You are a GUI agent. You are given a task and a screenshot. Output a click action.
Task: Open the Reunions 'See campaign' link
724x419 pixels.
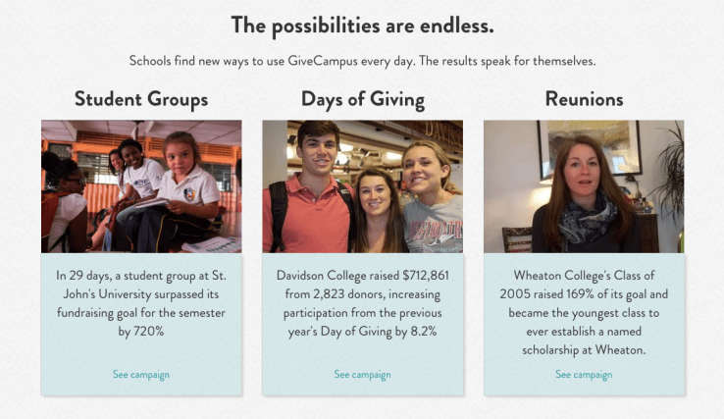coord(584,374)
